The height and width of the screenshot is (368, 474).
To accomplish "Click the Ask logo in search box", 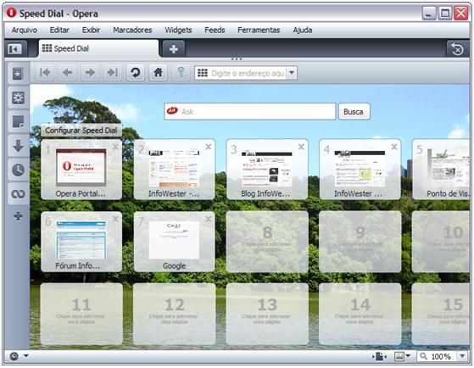I will pos(172,111).
